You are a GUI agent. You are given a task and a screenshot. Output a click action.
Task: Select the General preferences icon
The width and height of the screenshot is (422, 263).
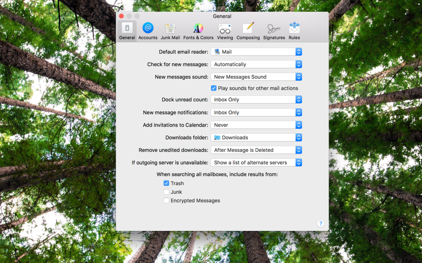127,31
